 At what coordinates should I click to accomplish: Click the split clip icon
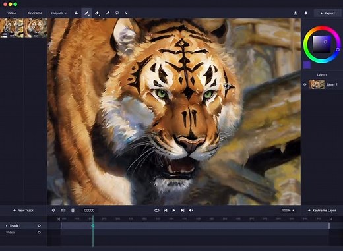pos(63,210)
